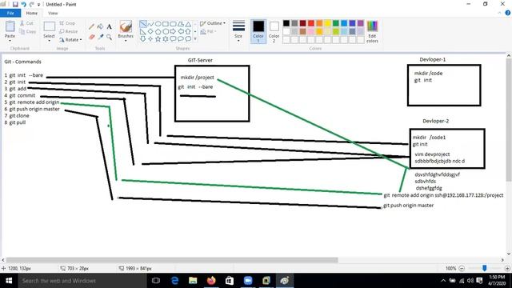Choose the Rectangle shape
The image size is (512, 288).
[x=166, y=24]
